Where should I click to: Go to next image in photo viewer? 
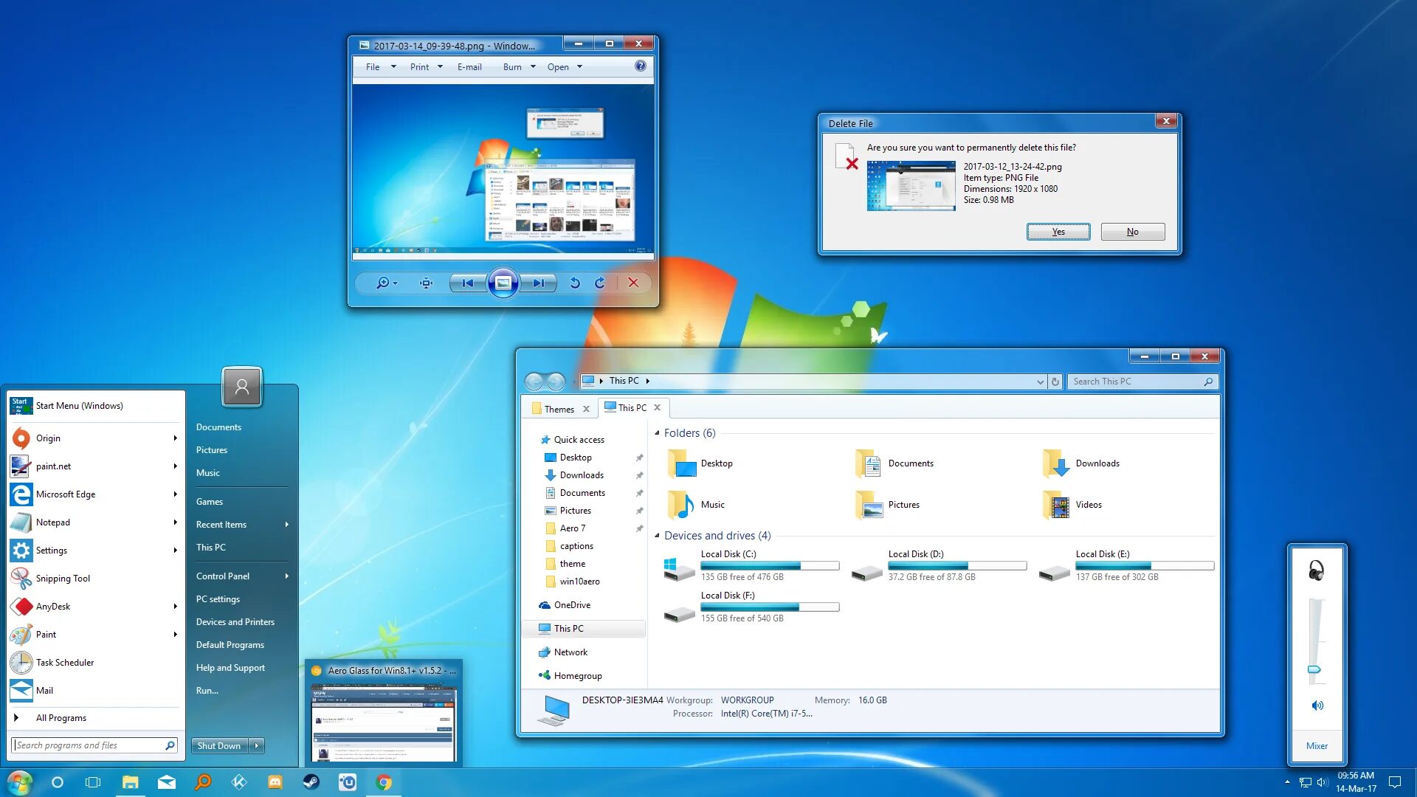[538, 283]
